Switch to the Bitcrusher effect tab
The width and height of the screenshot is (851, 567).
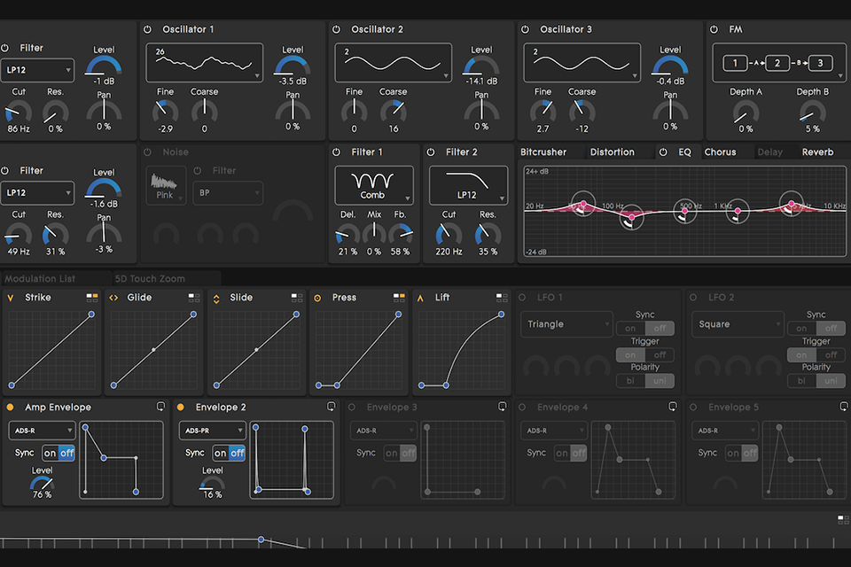point(544,151)
